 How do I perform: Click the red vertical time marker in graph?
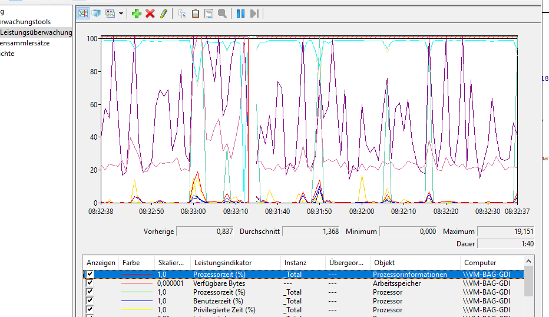click(x=248, y=120)
